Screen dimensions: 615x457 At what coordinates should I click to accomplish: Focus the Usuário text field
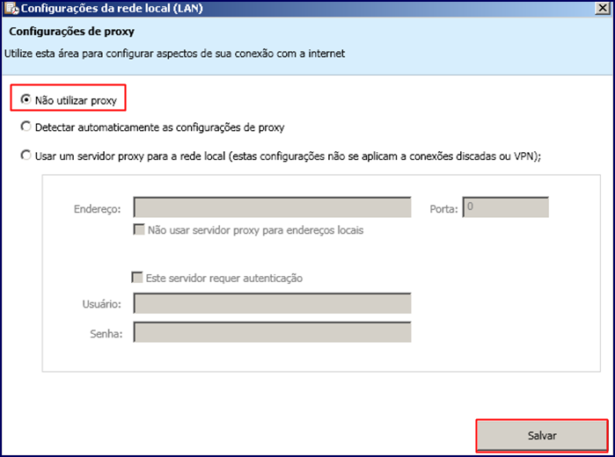[x=272, y=303]
